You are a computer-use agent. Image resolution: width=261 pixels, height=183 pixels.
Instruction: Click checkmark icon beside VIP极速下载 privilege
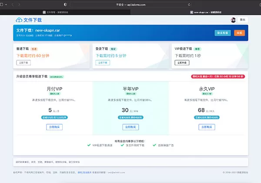89,145
